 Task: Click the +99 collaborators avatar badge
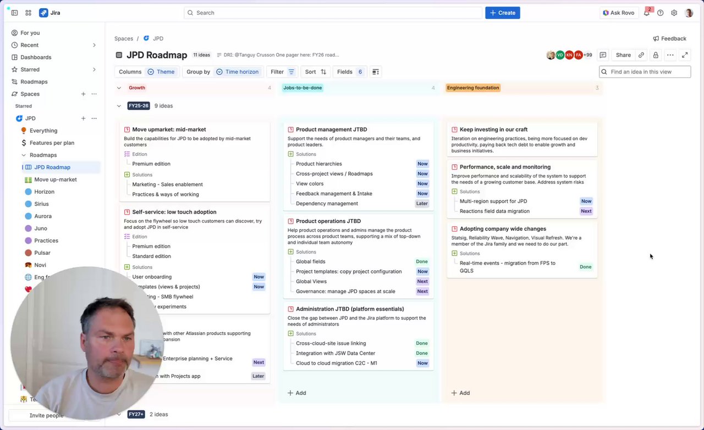[587, 55]
